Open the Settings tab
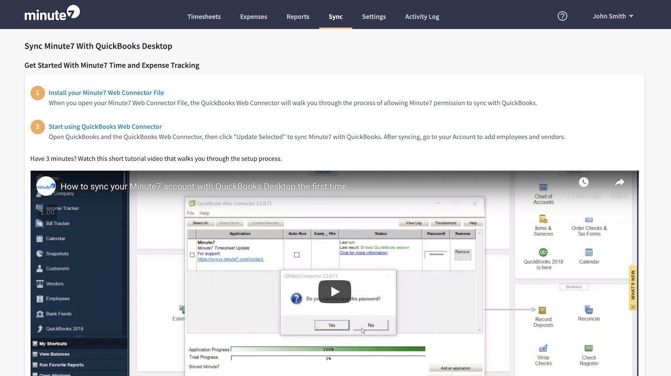Viewport: 671px width, 376px height. (374, 16)
